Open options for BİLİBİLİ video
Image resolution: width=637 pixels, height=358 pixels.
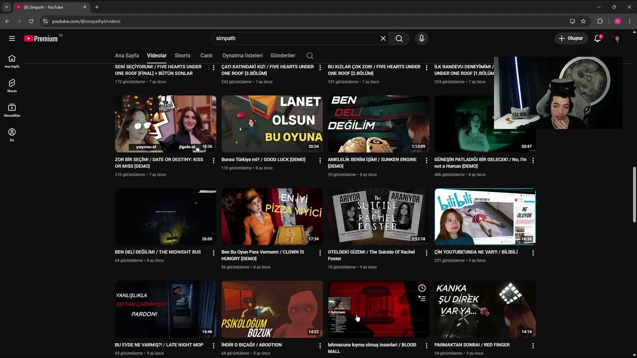(x=533, y=253)
